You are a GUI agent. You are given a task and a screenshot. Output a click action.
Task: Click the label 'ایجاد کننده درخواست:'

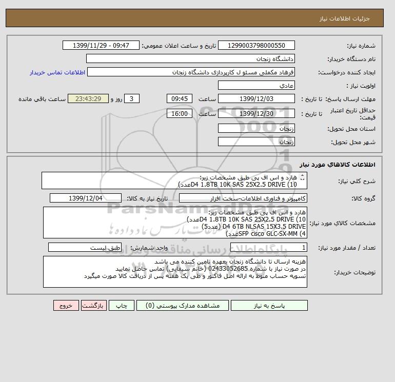click(347, 72)
